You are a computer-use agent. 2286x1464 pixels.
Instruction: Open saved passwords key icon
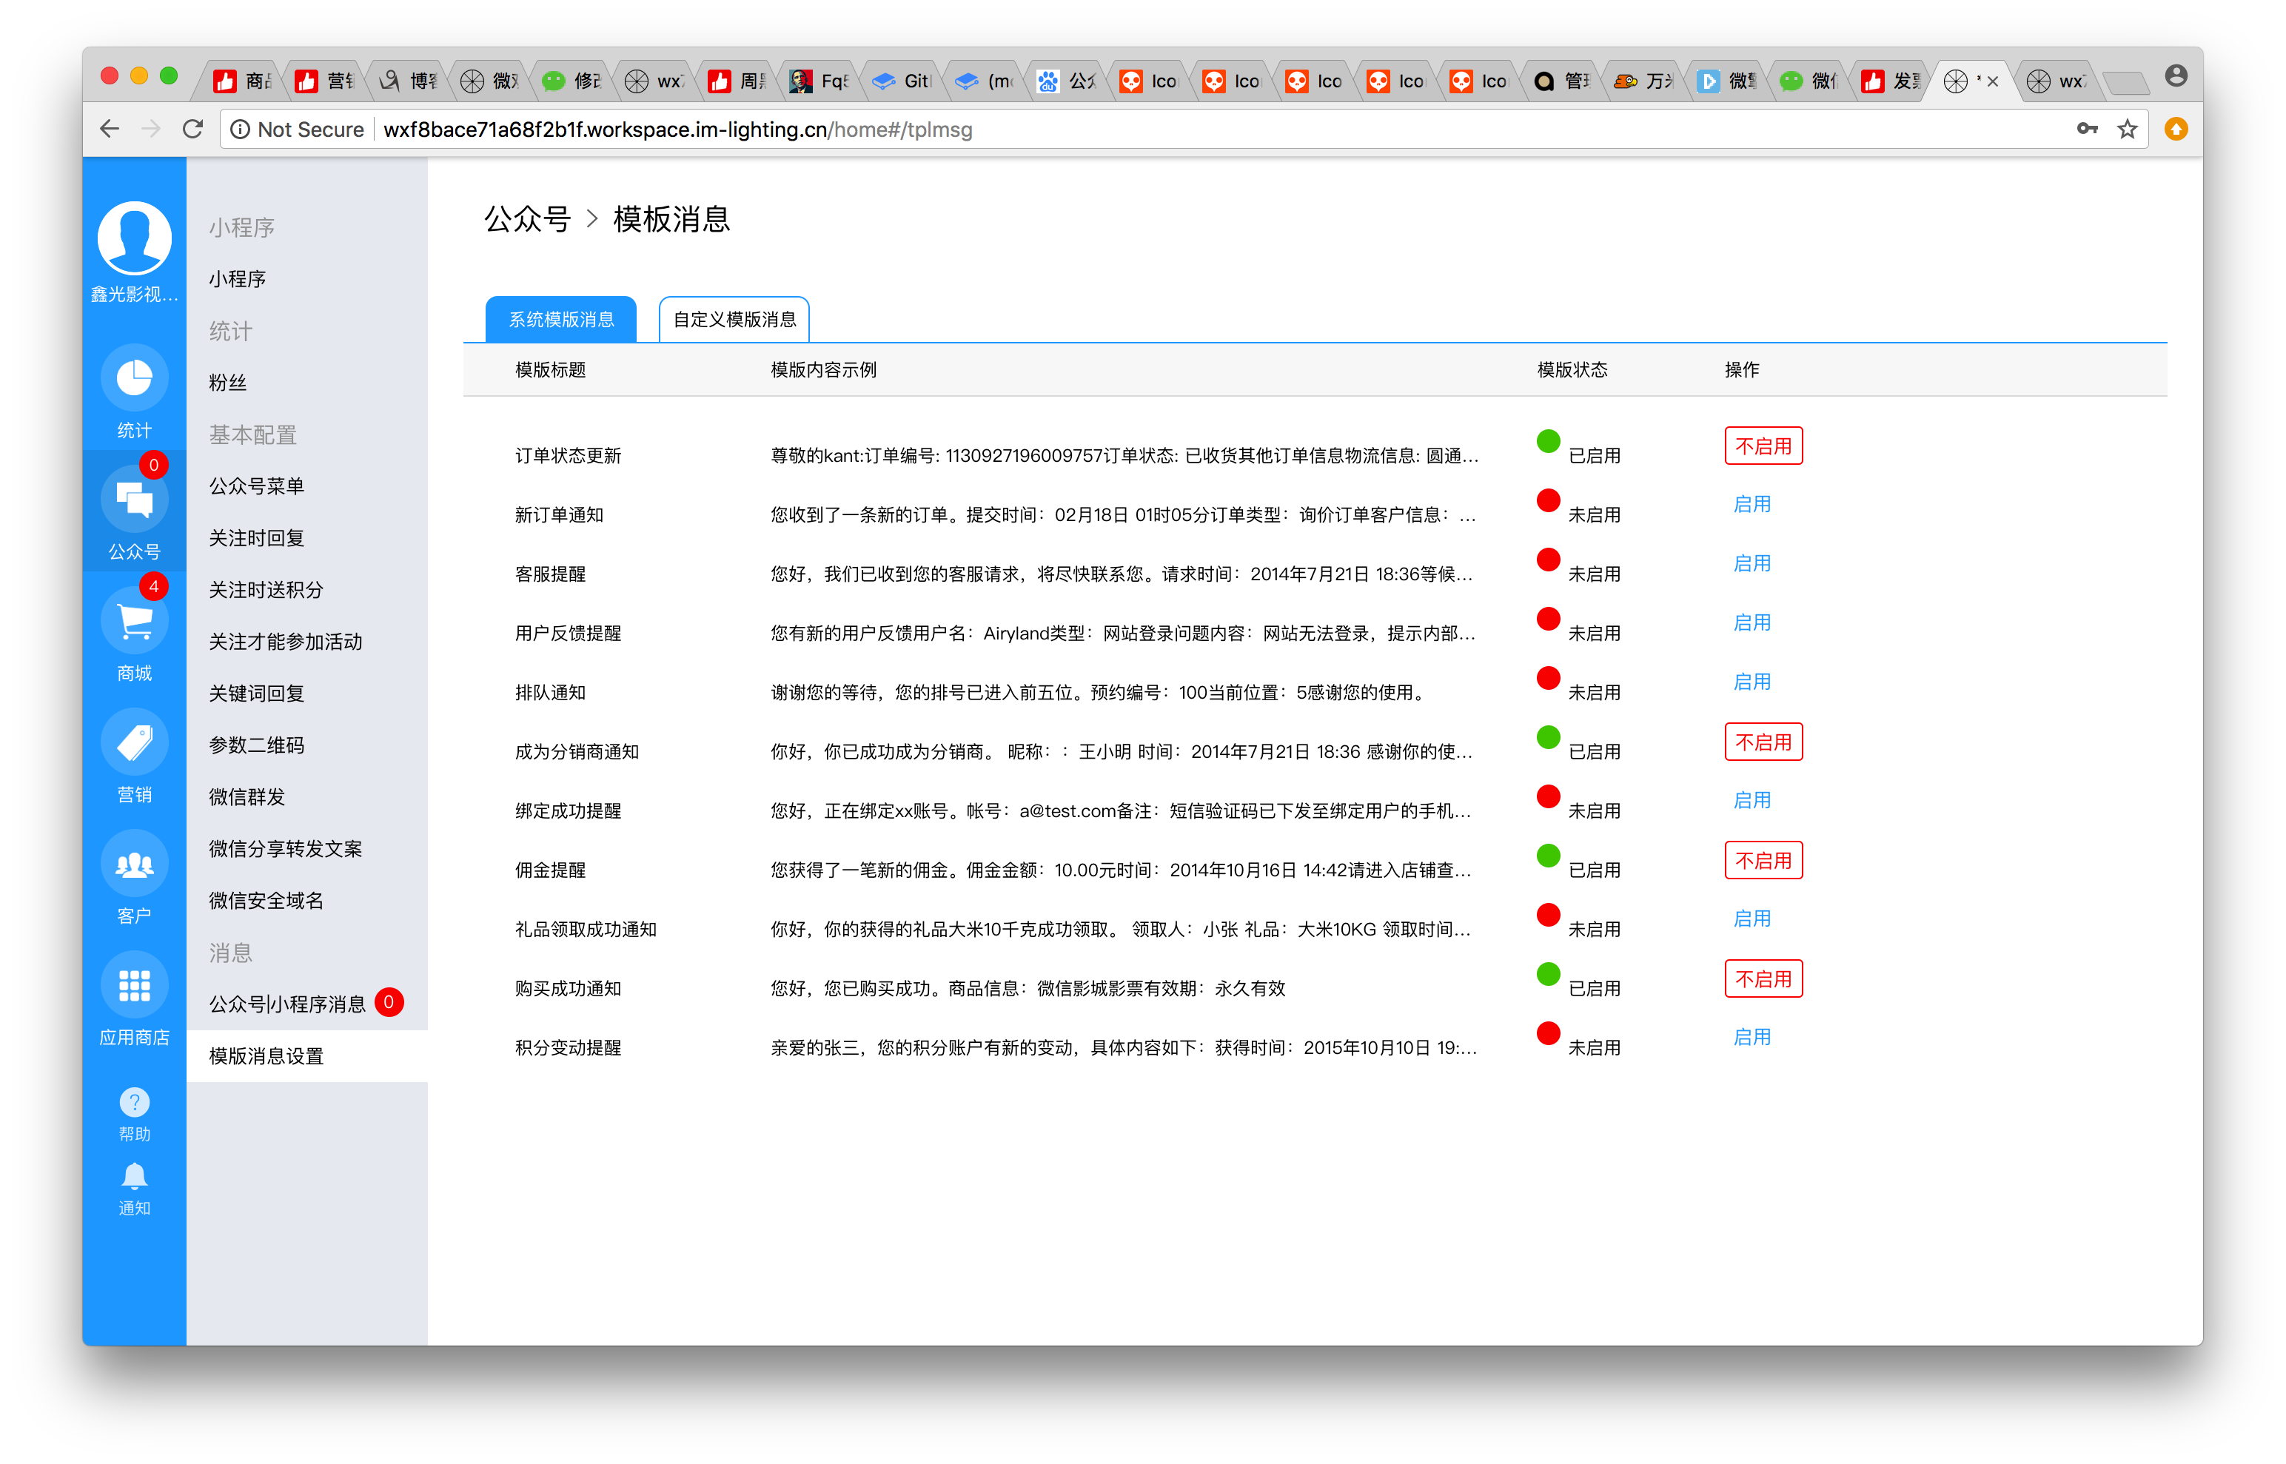tap(2086, 130)
